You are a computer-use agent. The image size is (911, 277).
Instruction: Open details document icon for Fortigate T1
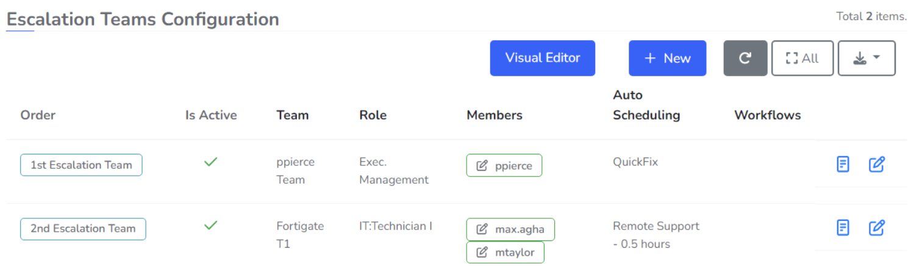point(843,228)
